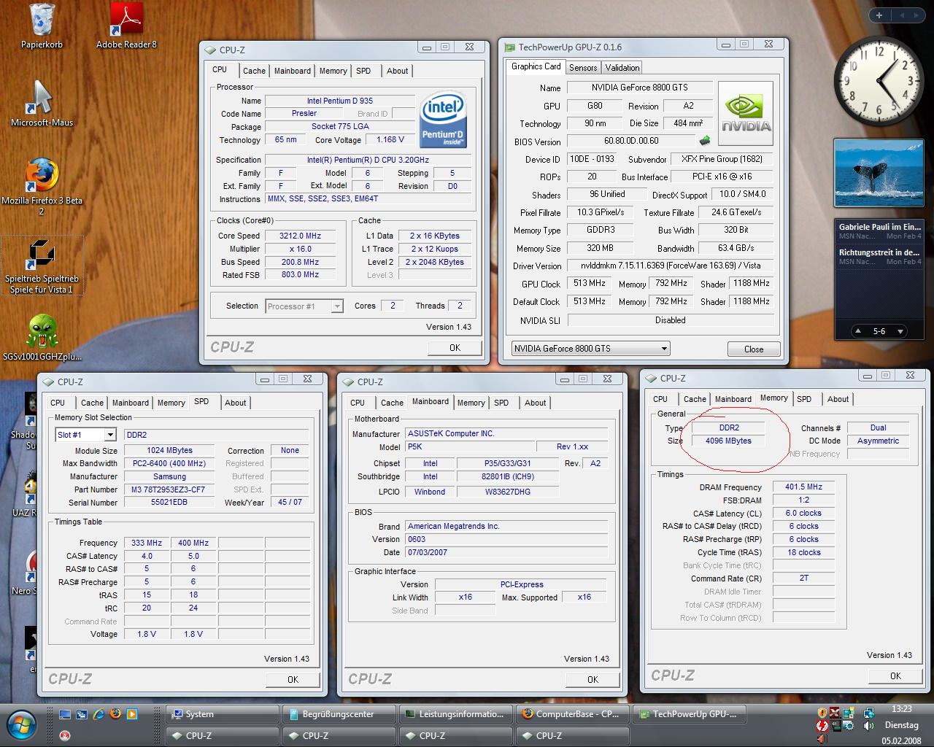Click Max Bandwidth PC2-6400 (400 MHz)
934x747 pixels.
(x=169, y=463)
